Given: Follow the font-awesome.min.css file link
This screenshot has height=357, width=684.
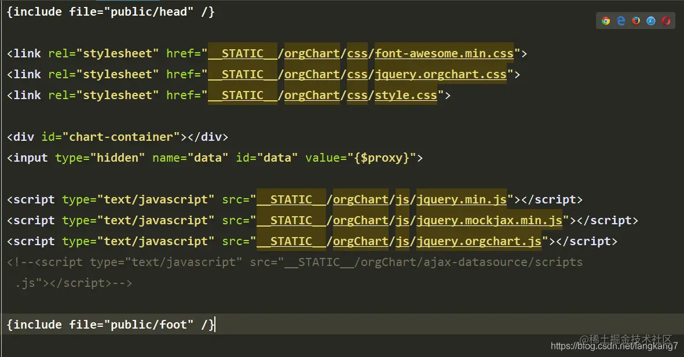Looking at the screenshot, I should [444, 54].
